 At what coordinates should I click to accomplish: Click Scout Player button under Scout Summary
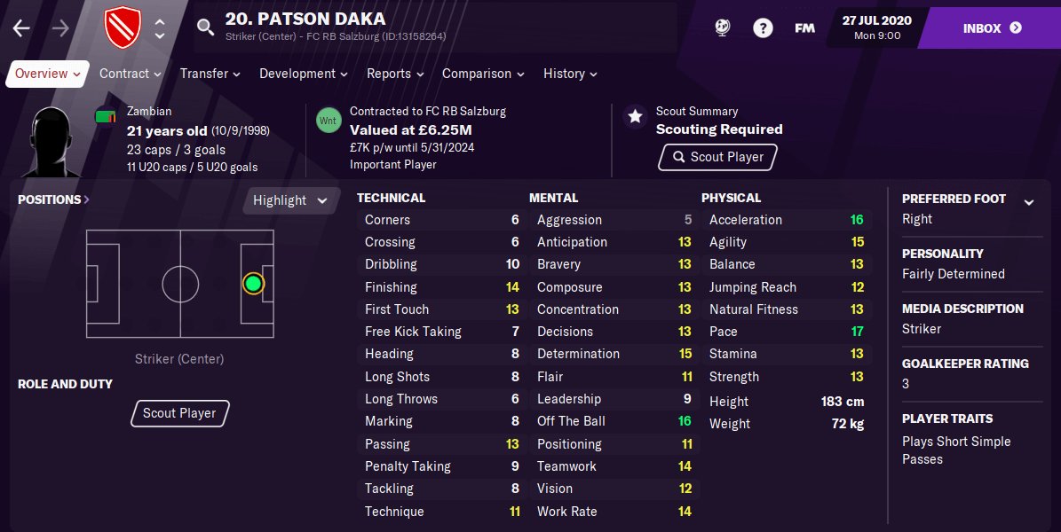[x=717, y=157]
